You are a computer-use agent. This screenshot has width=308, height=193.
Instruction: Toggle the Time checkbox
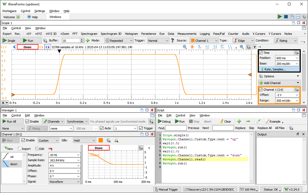pos(261,53)
